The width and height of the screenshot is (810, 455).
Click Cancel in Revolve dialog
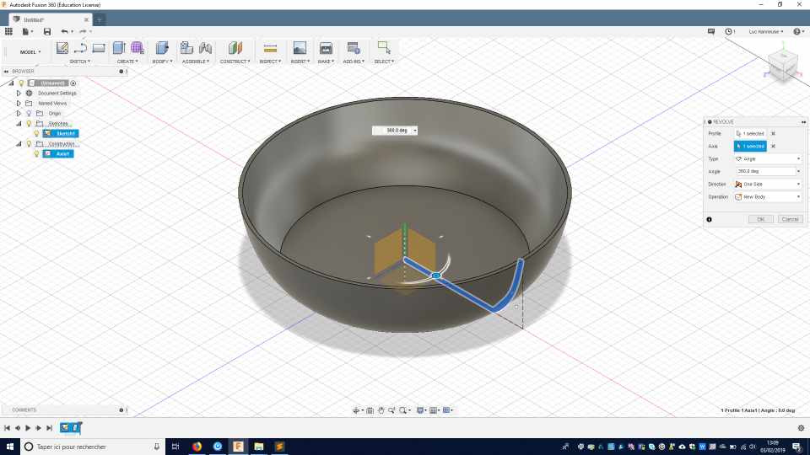click(x=790, y=219)
